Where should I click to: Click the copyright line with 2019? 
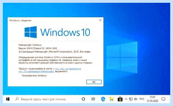[x=54, y=52]
